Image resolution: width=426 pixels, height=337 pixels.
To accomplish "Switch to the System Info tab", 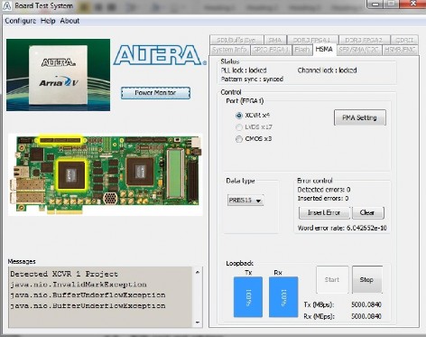I will [229, 50].
